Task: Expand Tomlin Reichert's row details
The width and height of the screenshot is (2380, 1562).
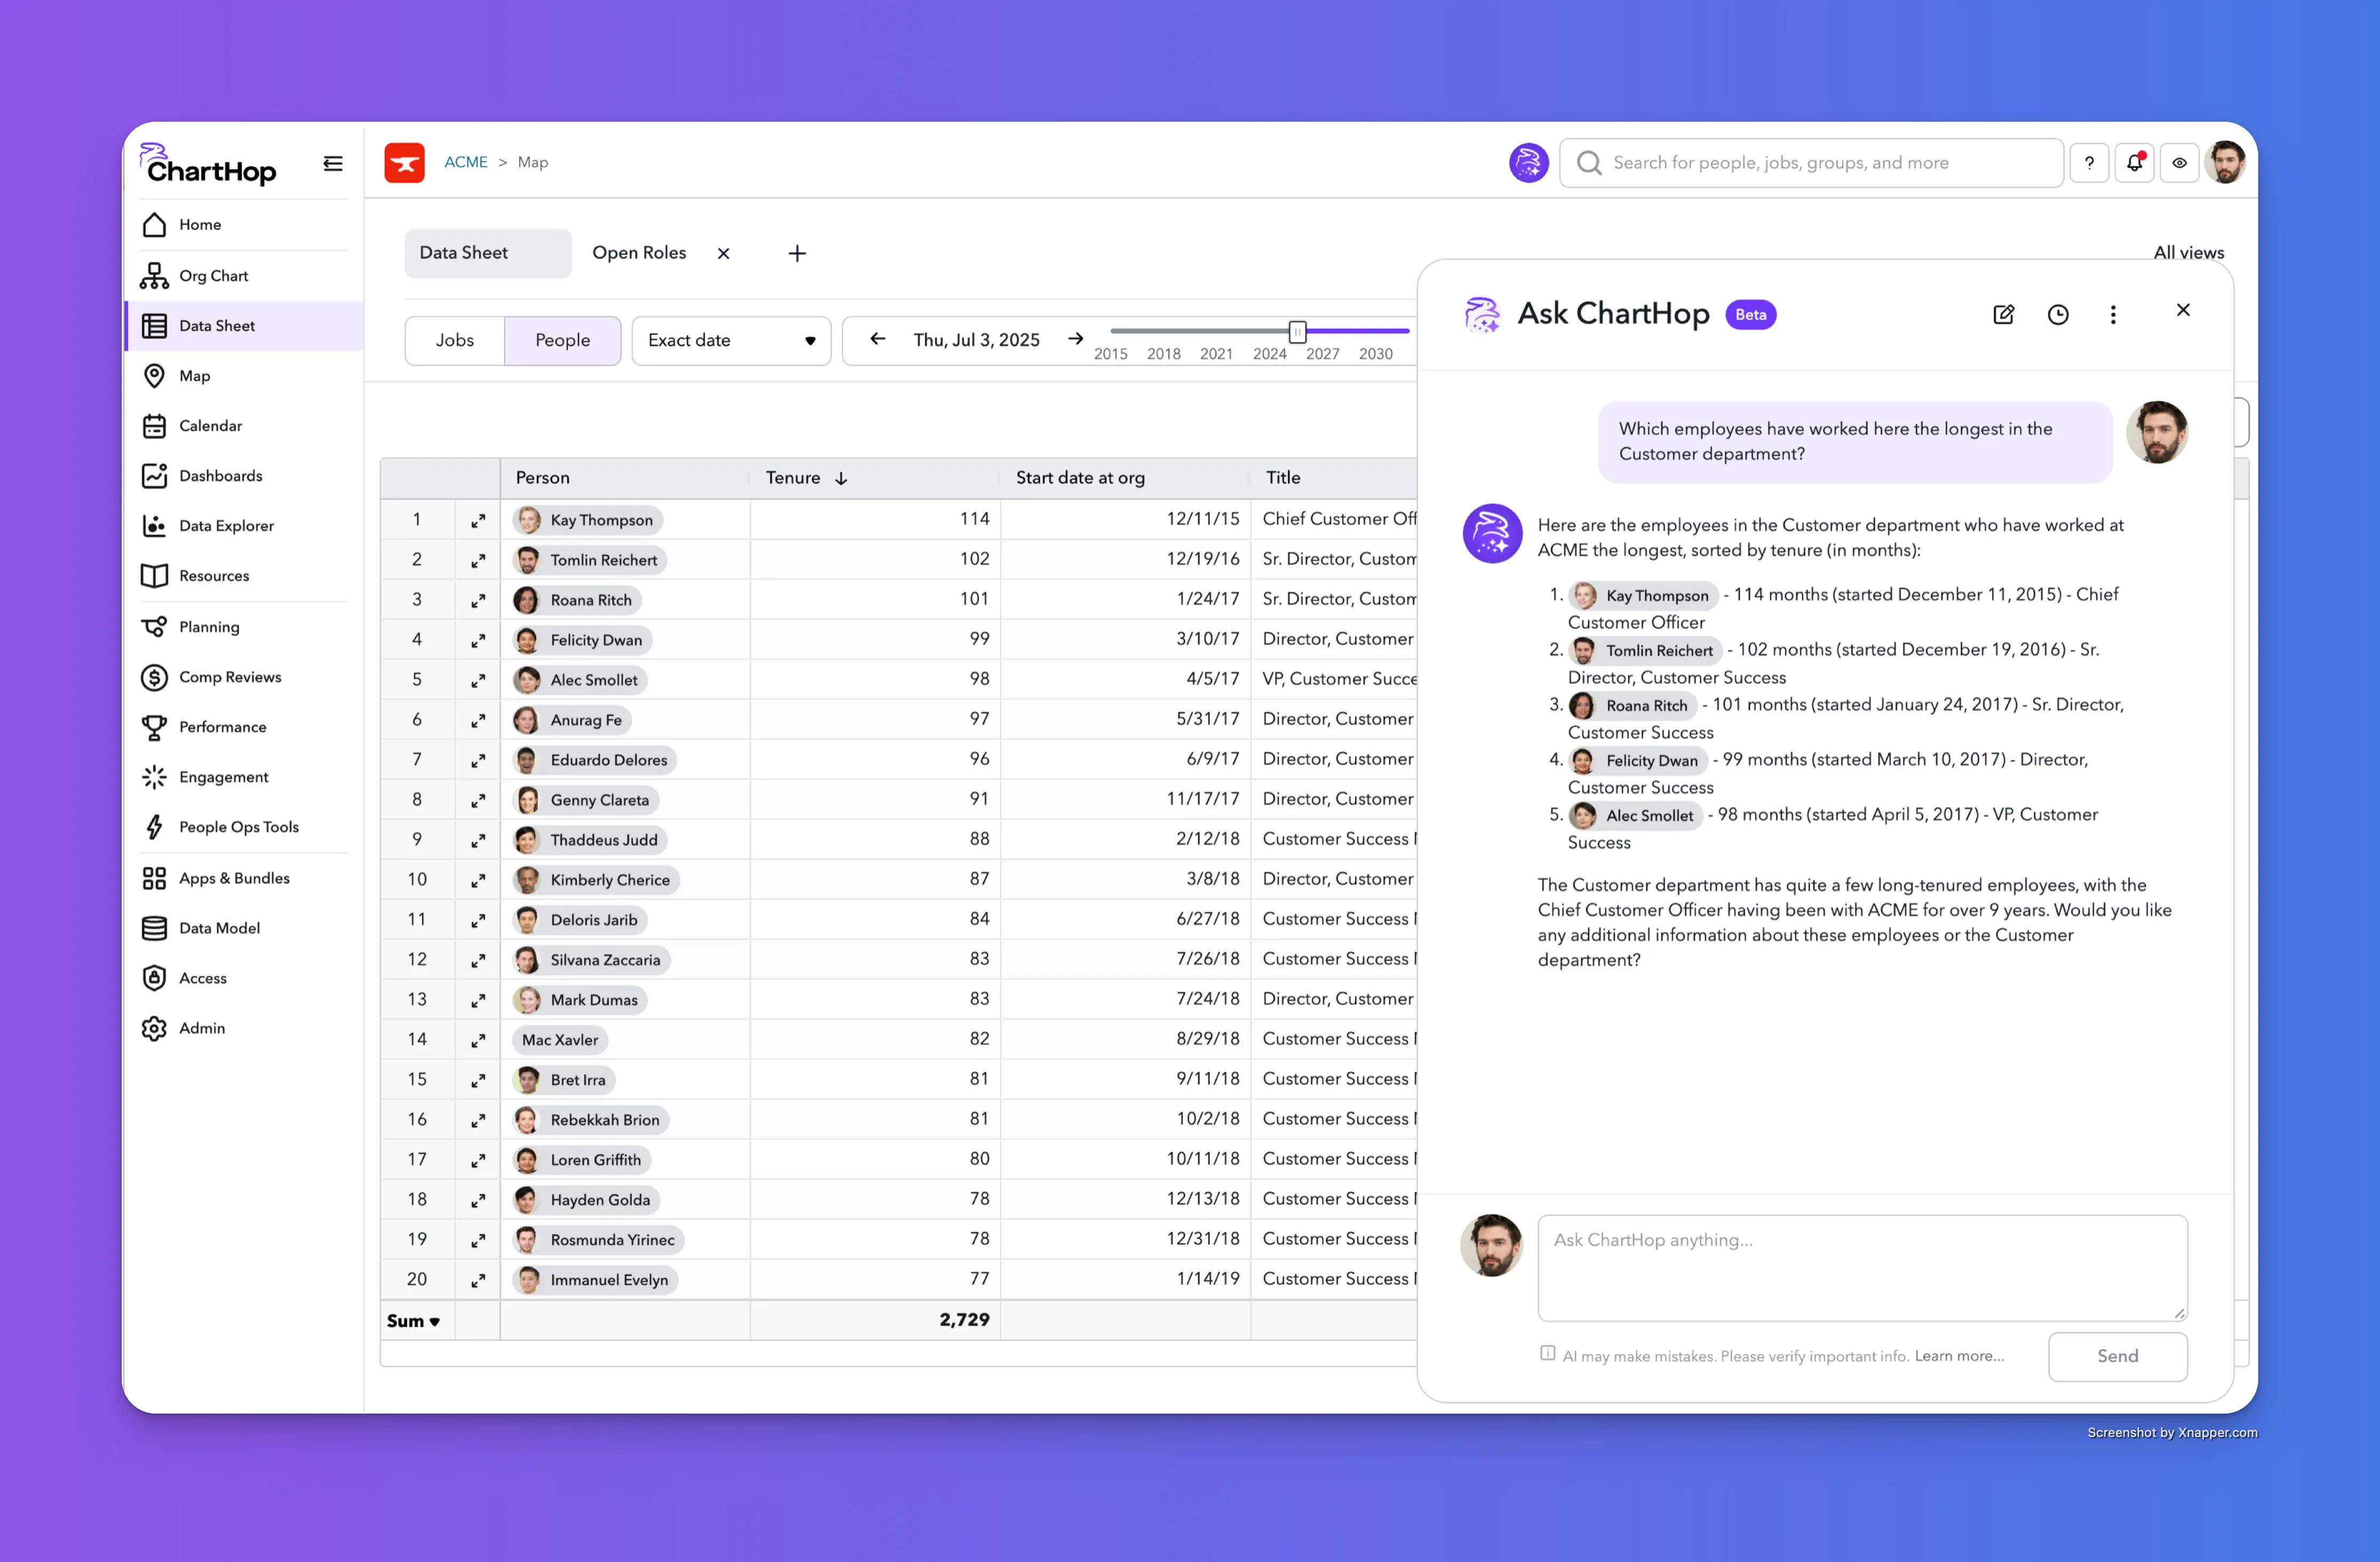Action: click(x=478, y=561)
